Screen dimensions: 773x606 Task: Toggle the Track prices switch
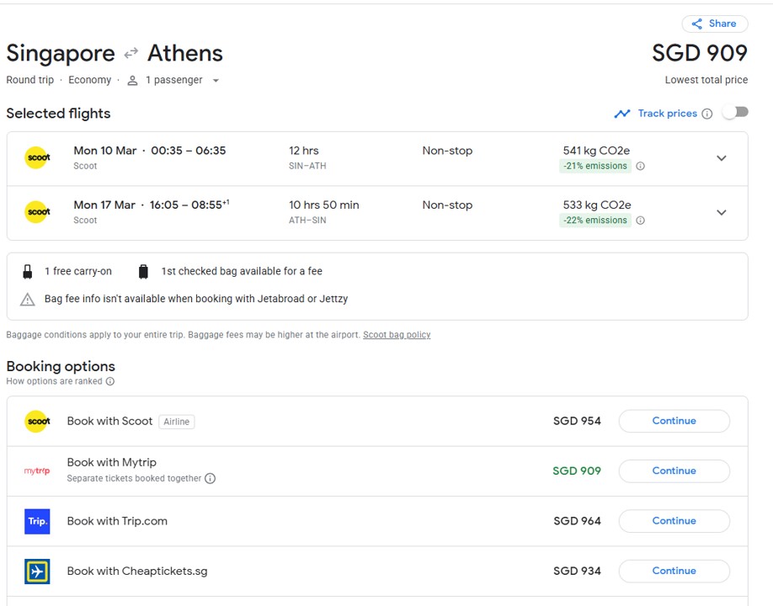(x=734, y=113)
